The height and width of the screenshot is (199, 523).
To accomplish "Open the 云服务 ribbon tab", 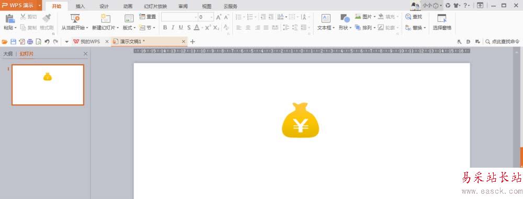I will (x=231, y=6).
